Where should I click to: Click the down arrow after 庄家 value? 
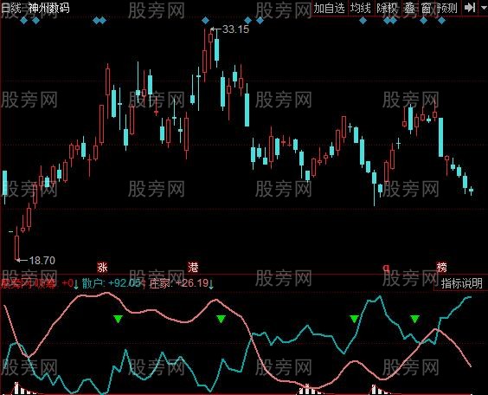coord(211,284)
